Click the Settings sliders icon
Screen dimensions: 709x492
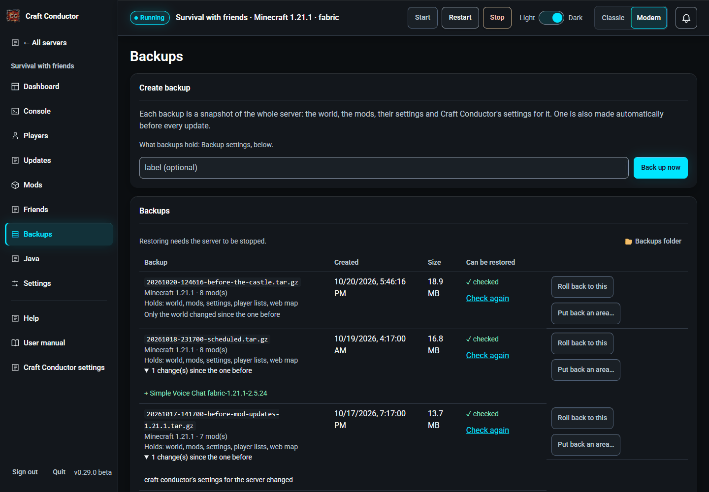point(15,283)
